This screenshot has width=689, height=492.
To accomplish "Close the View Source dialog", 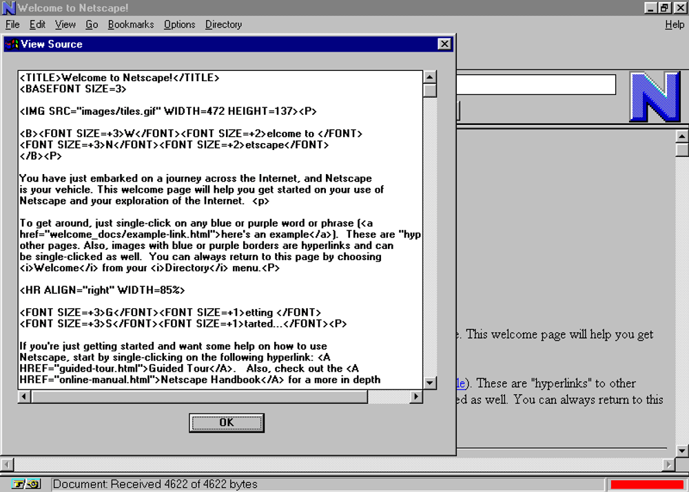I will click(x=444, y=44).
